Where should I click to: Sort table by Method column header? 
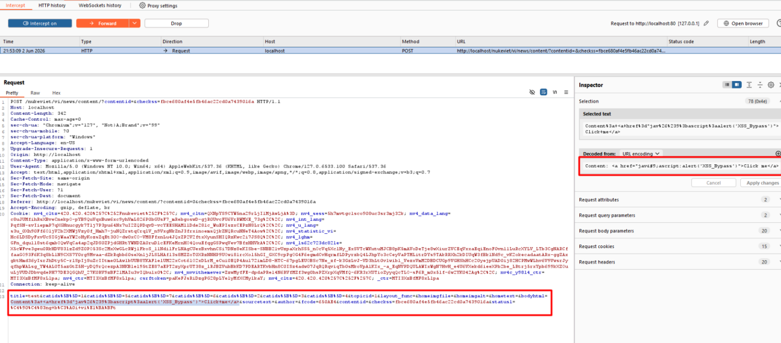[x=427, y=41]
